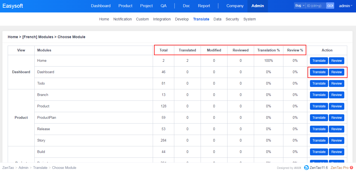Open the Dashboard main menu

point(101,6)
